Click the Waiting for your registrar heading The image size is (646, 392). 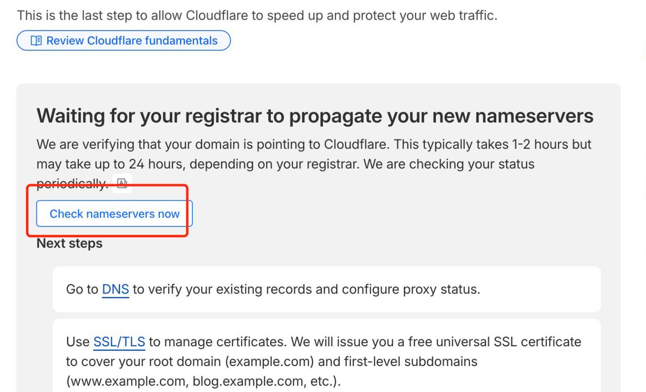pyautogui.click(x=315, y=116)
